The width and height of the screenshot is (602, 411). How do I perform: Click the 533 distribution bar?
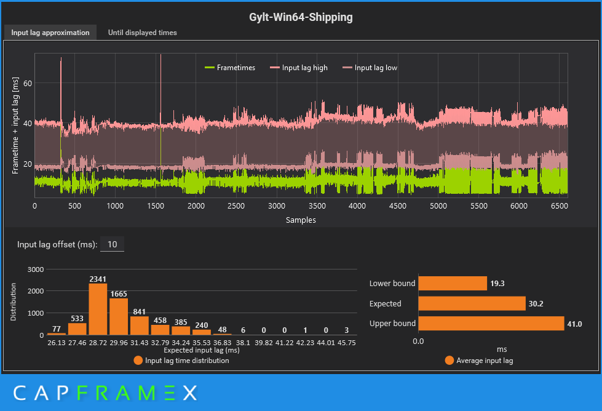pos(77,329)
